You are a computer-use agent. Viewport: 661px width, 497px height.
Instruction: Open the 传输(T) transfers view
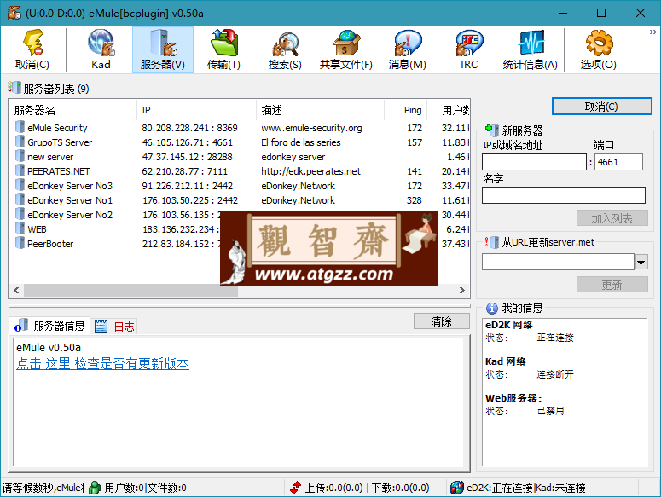click(223, 49)
